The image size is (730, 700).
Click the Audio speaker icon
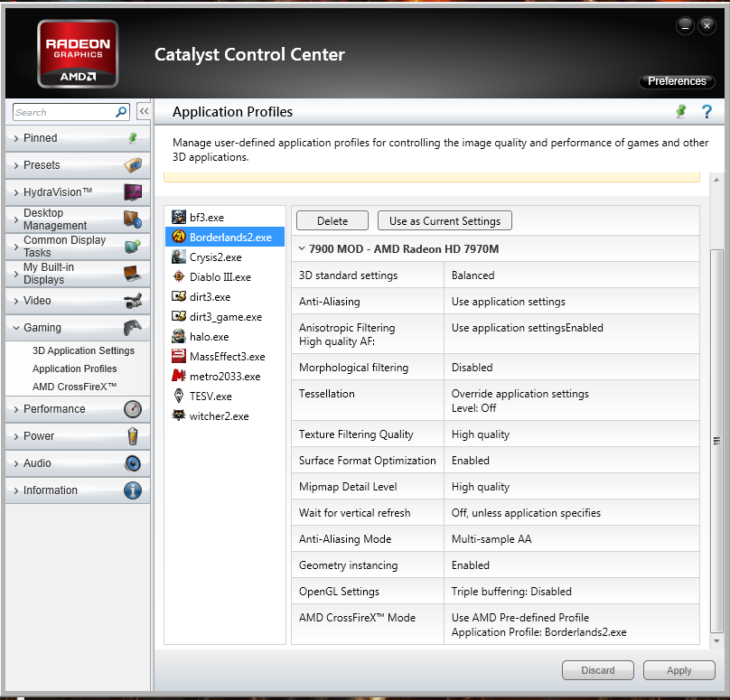(x=133, y=463)
